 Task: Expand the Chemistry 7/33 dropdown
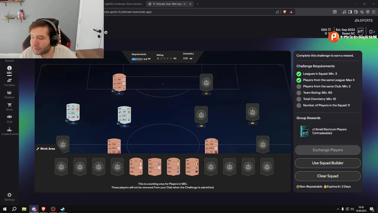[191, 59]
